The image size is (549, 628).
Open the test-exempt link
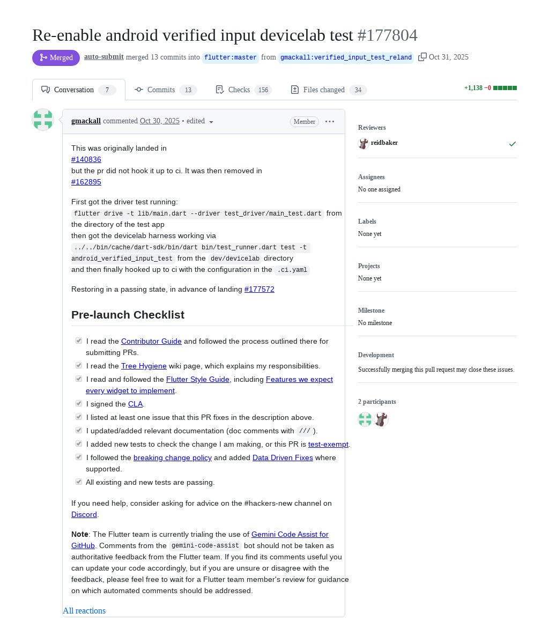tap(328, 444)
